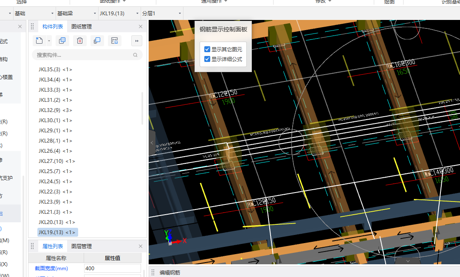Click the grip icon of 编辑钢筋 panel
The height and width of the screenshot is (277, 460).
(153, 273)
